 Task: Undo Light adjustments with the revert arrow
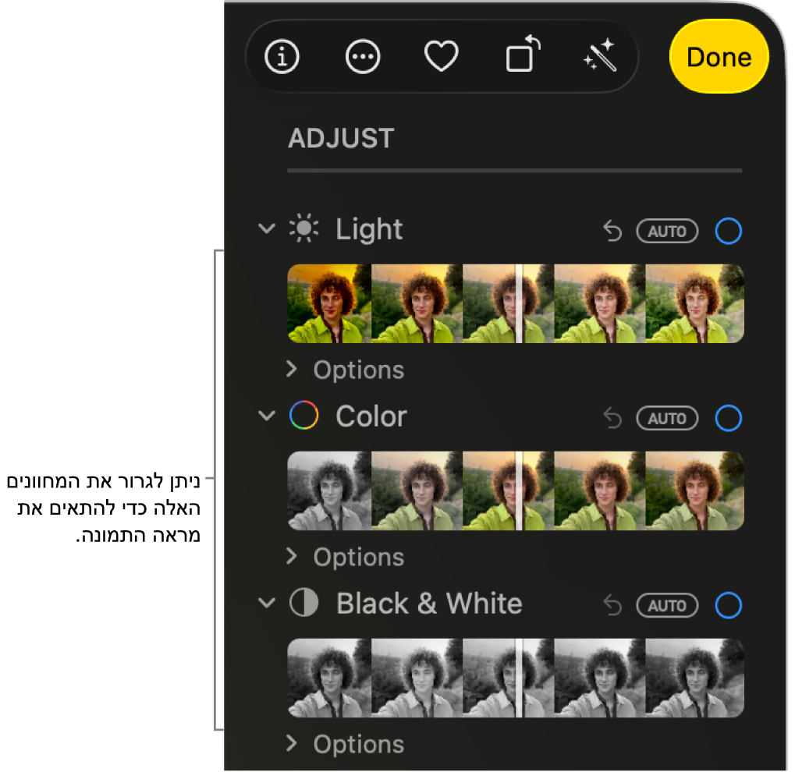click(x=612, y=231)
